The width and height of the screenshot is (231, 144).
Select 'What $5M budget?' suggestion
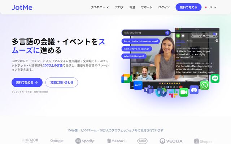pos(134,56)
